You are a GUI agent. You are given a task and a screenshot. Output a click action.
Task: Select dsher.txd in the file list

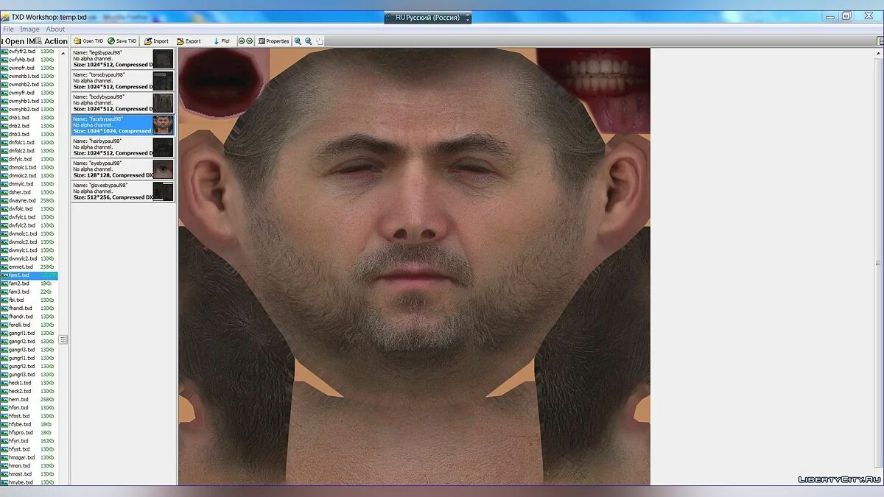pos(29,192)
